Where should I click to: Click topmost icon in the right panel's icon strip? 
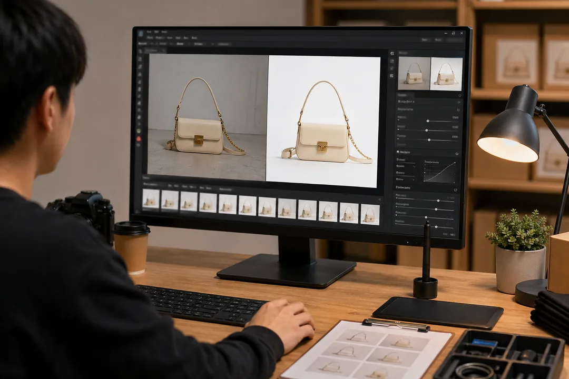[392, 53]
